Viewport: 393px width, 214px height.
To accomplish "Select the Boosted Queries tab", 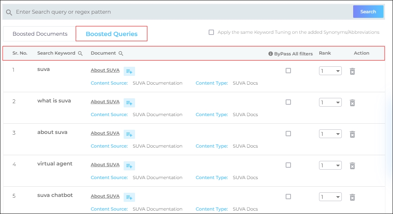I will pyautogui.click(x=112, y=34).
